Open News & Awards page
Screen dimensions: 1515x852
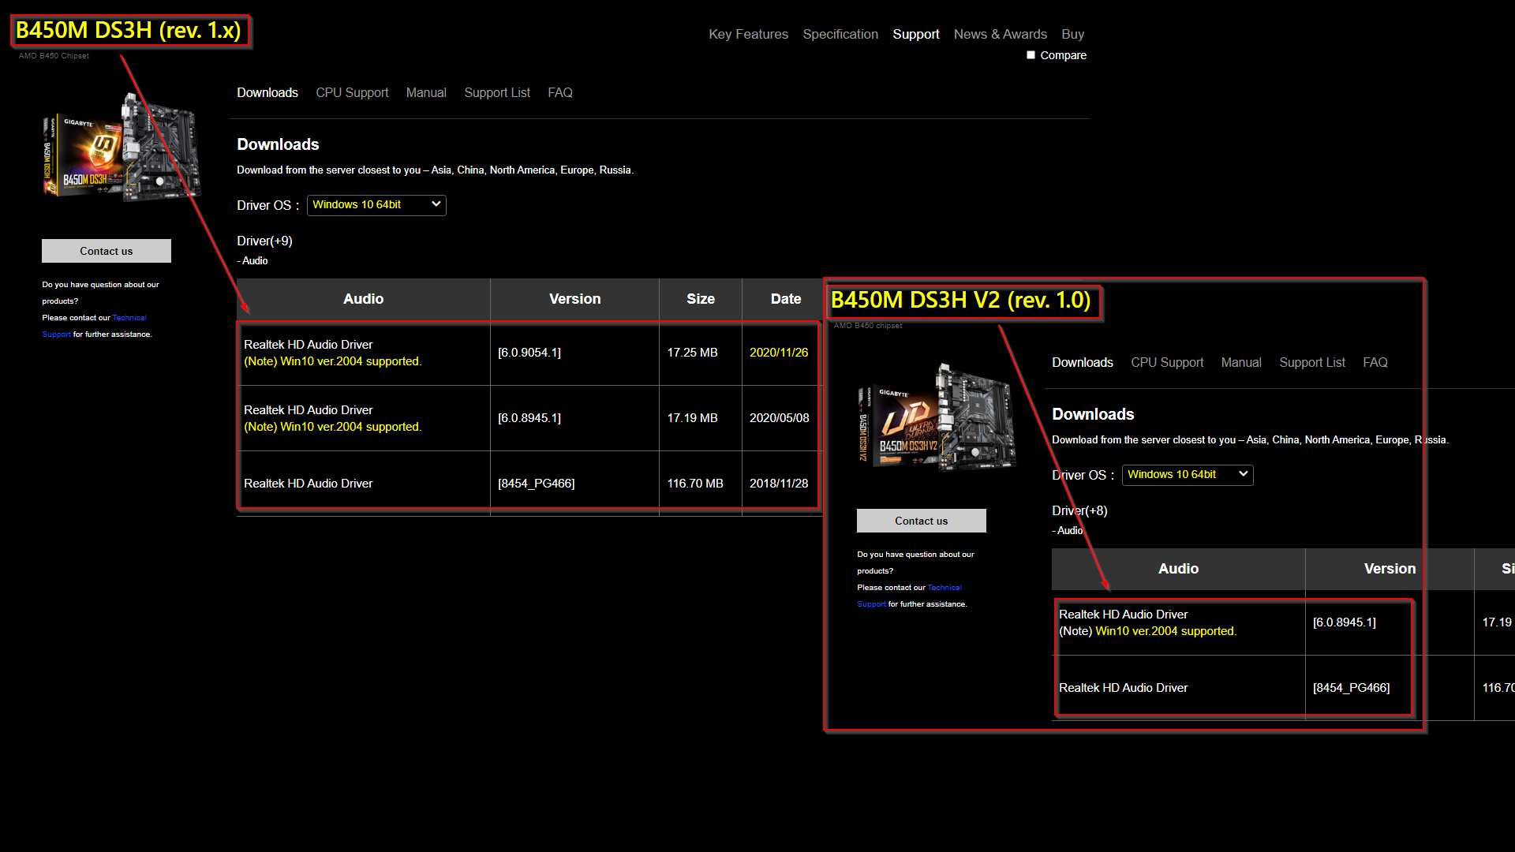click(x=1000, y=35)
